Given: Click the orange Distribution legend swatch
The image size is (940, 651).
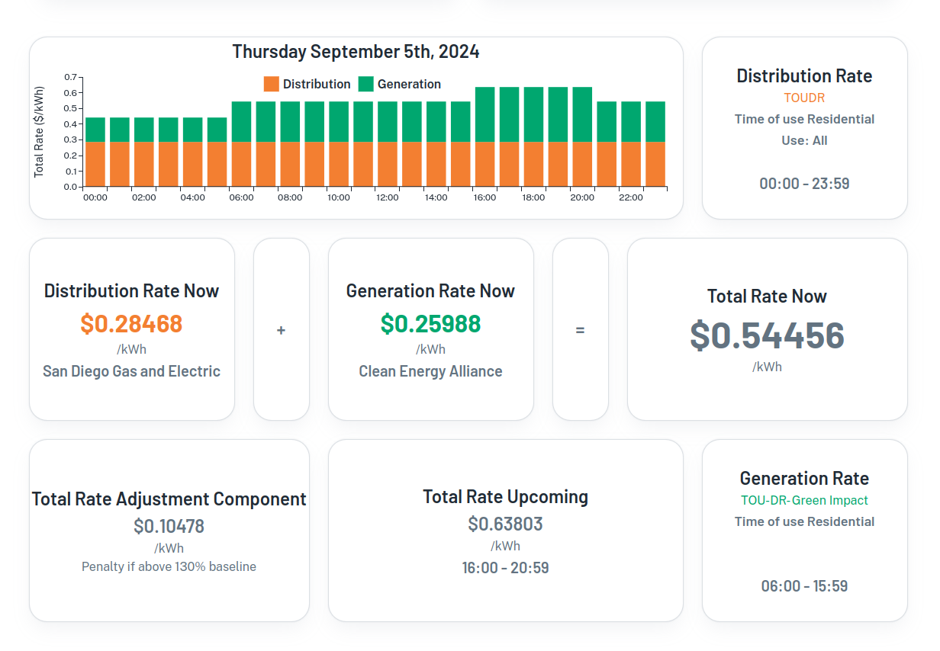Looking at the screenshot, I should pyautogui.click(x=272, y=85).
